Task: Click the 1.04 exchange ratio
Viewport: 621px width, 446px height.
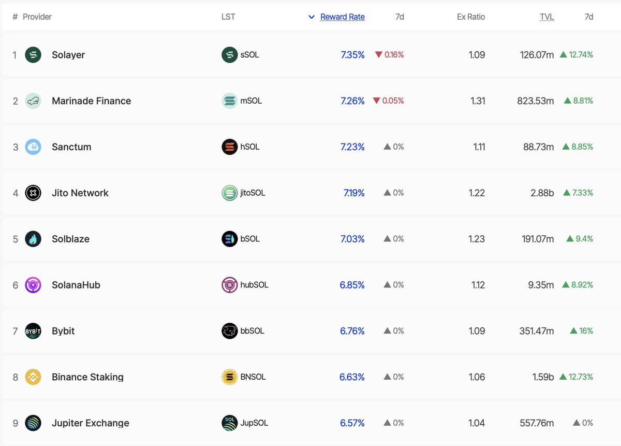Action: 477,423
